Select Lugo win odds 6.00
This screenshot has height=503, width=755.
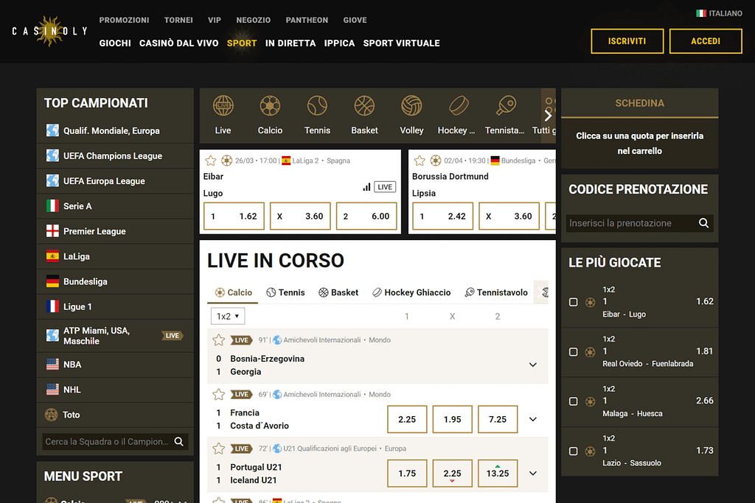coord(366,217)
